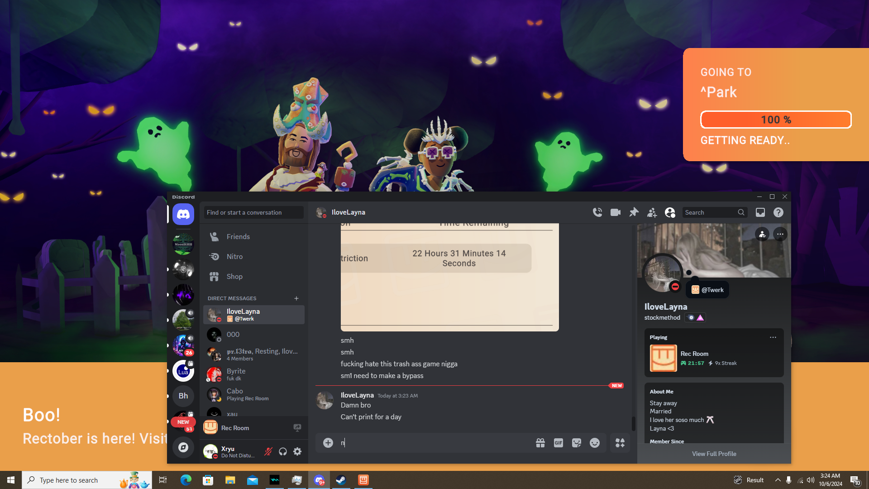Open the GIF picker

[x=559, y=443]
